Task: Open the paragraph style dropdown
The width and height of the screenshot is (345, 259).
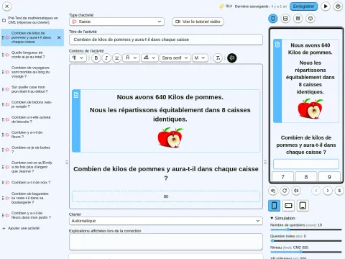Action: click(x=78, y=58)
